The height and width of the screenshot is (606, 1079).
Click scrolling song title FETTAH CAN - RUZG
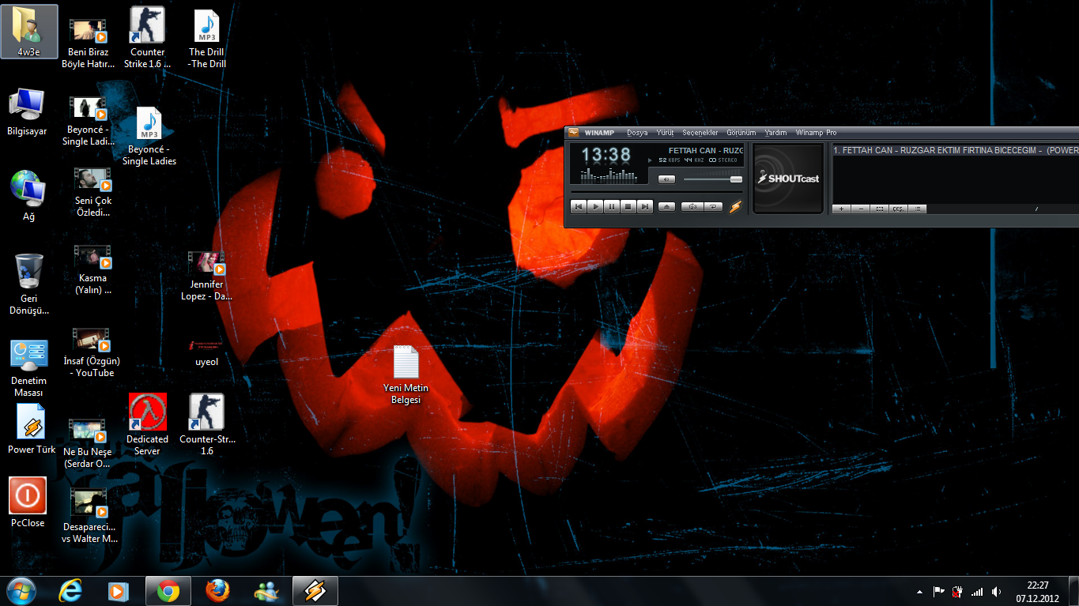[x=706, y=150]
